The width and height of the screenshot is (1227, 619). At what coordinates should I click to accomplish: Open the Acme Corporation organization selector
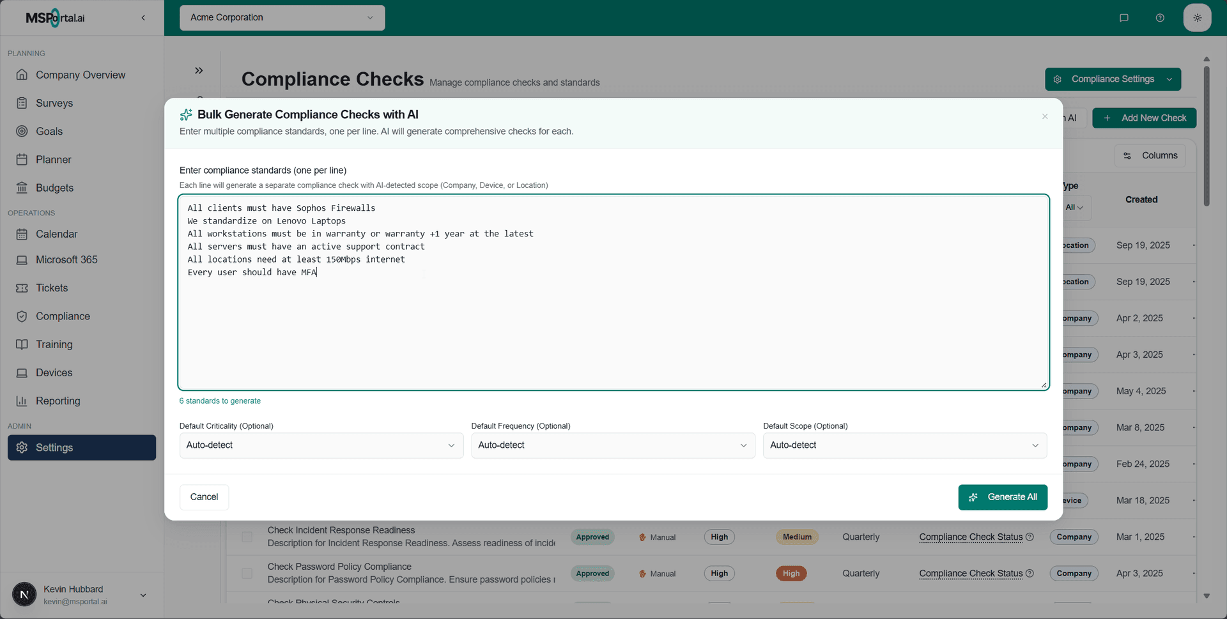point(281,17)
